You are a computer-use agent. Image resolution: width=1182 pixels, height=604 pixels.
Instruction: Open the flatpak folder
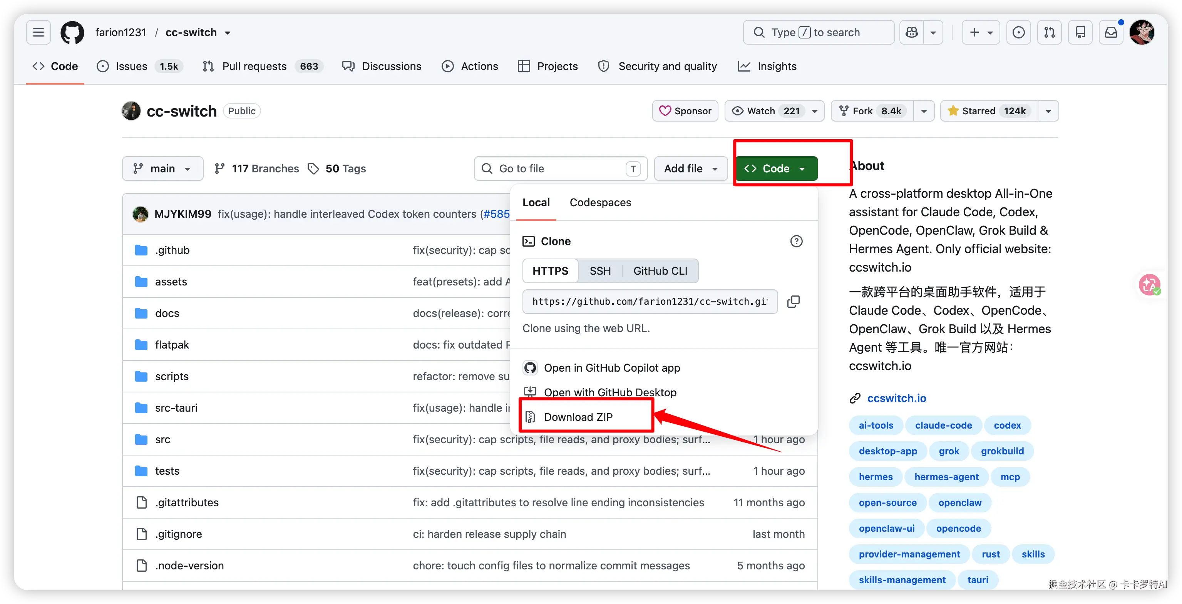pos(172,345)
